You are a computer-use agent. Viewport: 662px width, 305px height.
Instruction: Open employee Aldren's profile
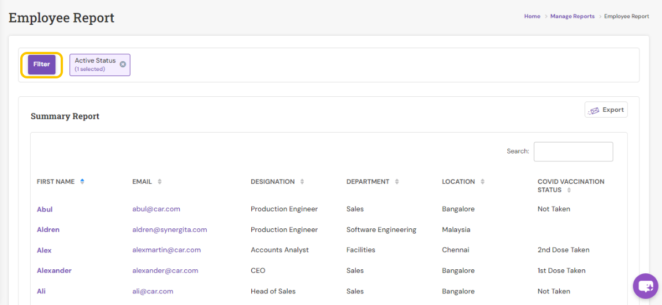(48, 229)
